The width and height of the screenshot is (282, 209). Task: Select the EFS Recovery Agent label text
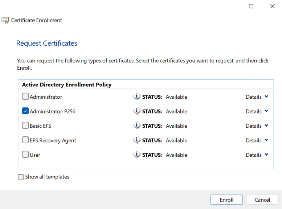pos(53,140)
